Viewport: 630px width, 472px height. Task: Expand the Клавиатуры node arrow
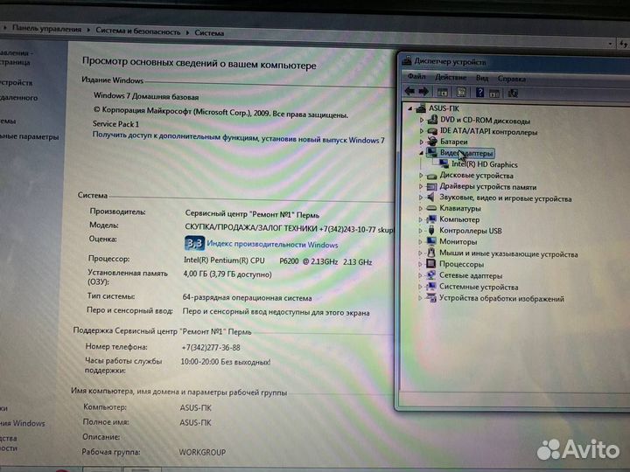coord(420,209)
